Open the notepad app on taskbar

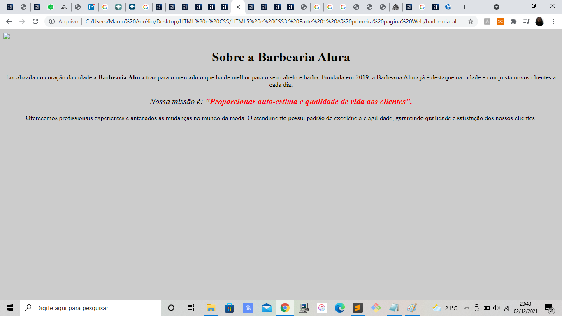394,308
